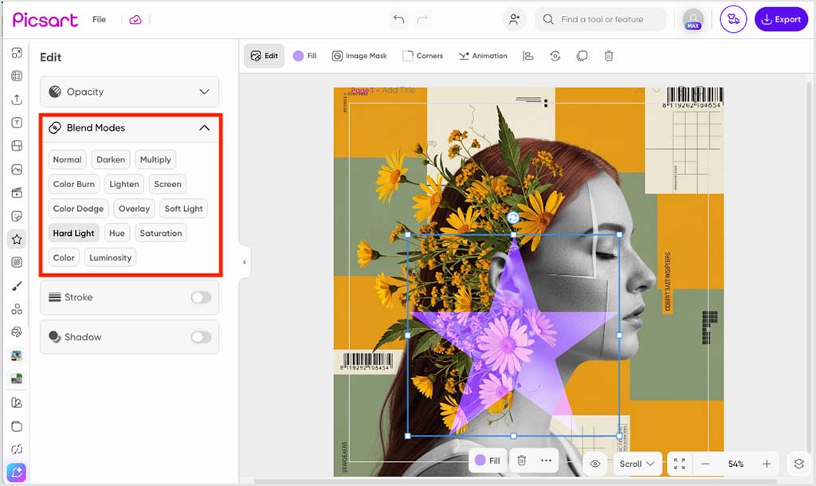Select the Draw brush tool in the sidebar
The height and width of the screenshot is (486, 816).
pyautogui.click(x=17, y=285)
